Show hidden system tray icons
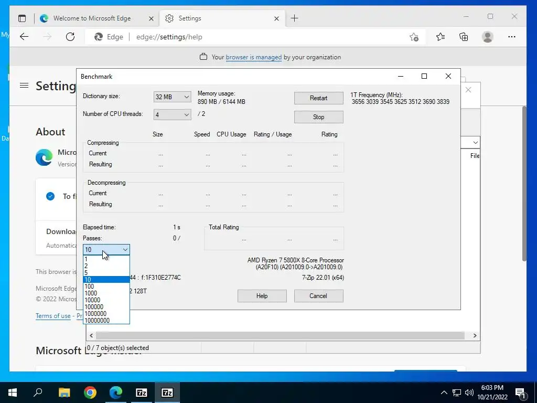This screenshot has height=403, width=537. (444, 393)
